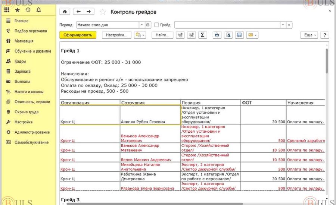Click the ФОТ column header
The image size is (336, 205).
click(264, 102)
